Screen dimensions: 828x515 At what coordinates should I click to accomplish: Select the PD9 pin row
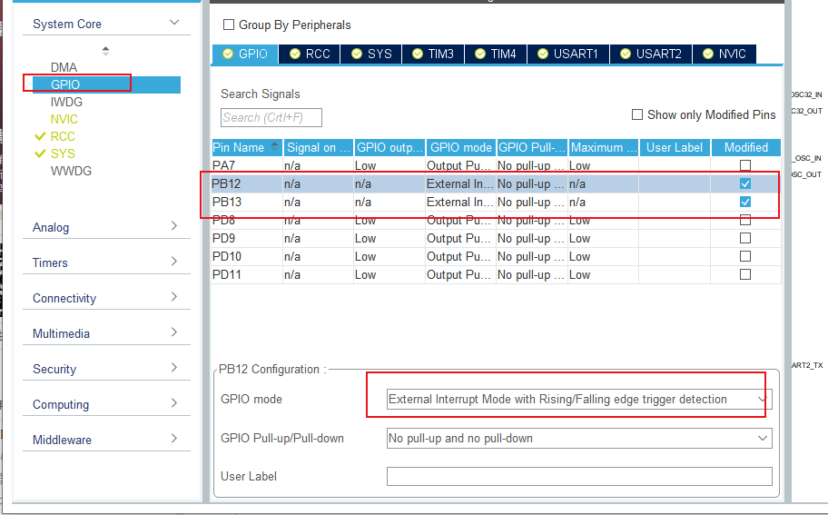[x=496, y=238]
